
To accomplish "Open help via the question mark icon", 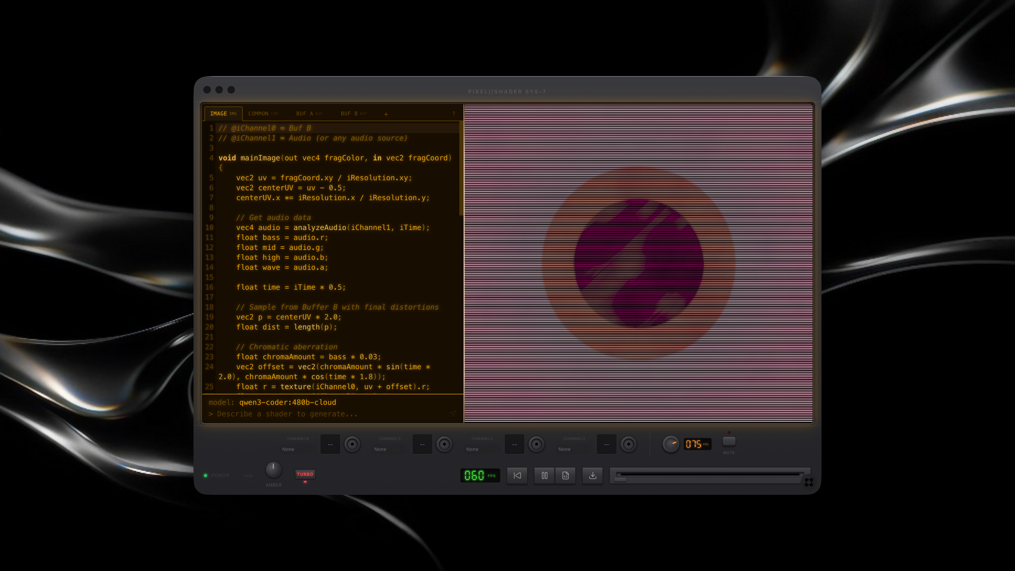I will (454, 114).
